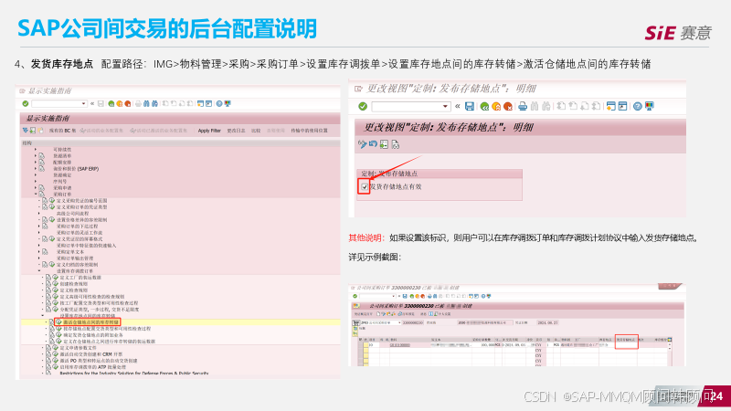Select the Restrictions for the Industry Solution row
The width and height of the screenshot is (731, 411).
point(133,374)
